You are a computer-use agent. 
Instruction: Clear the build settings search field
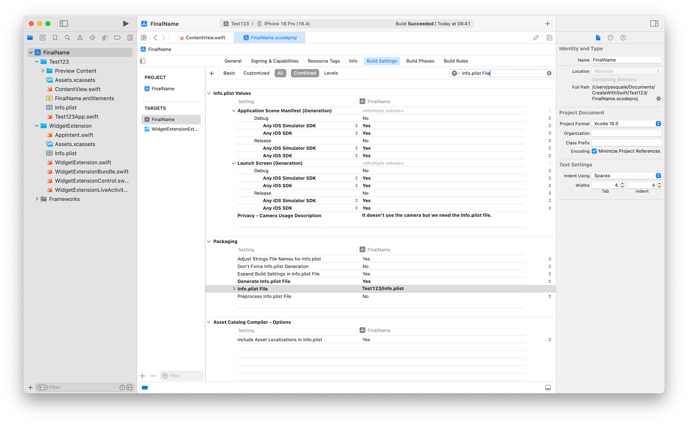tap(549, 73)
